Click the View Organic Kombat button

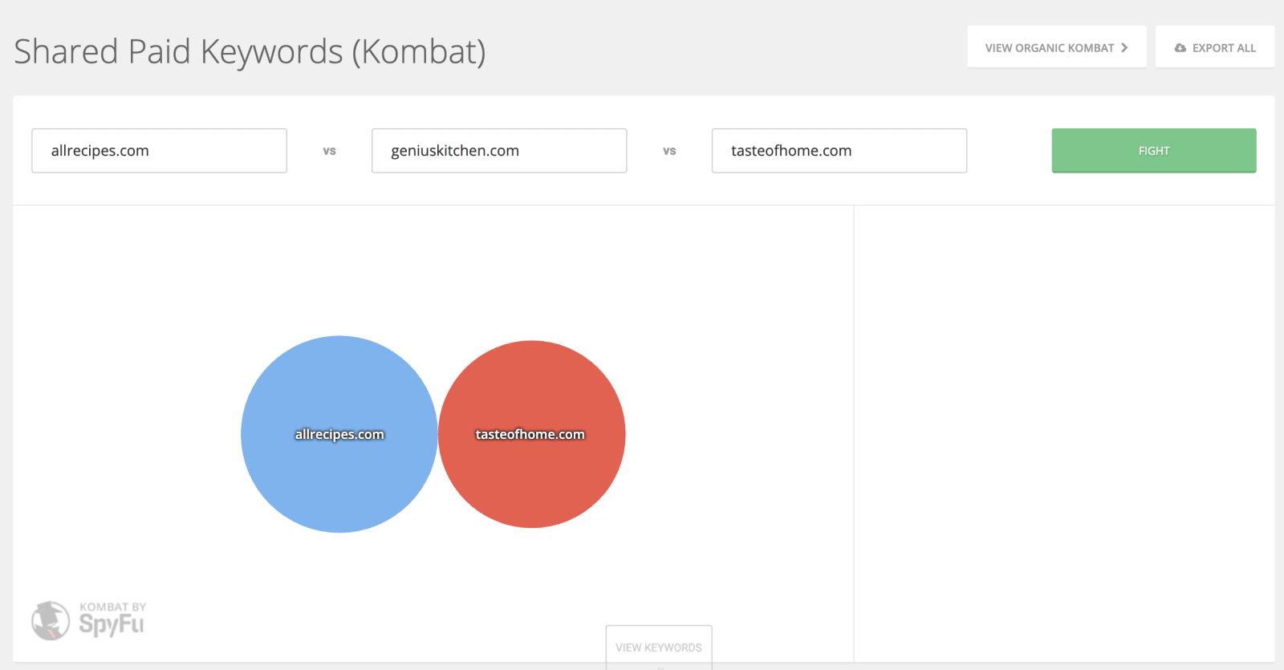(1056, 47)
